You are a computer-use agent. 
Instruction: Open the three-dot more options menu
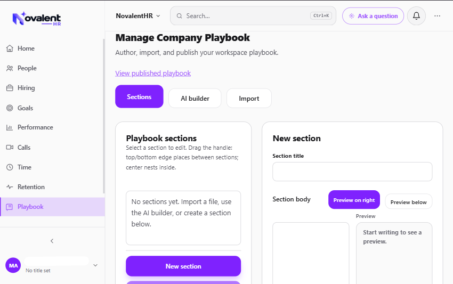pyautogui.click(x=437, y=16)
